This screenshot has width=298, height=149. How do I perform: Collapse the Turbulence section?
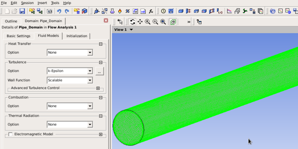coord(101,63)
